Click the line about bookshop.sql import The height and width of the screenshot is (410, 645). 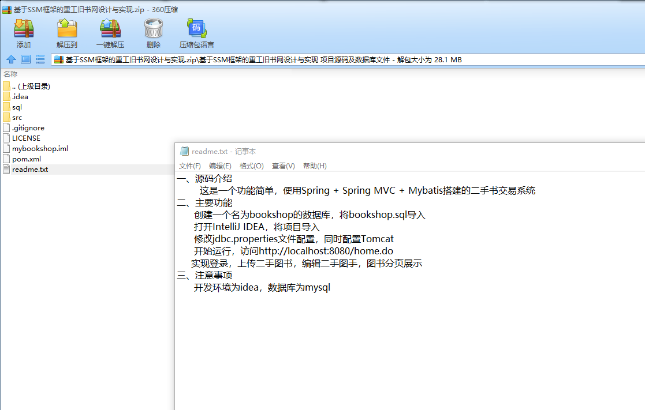(x=310, y=215)
